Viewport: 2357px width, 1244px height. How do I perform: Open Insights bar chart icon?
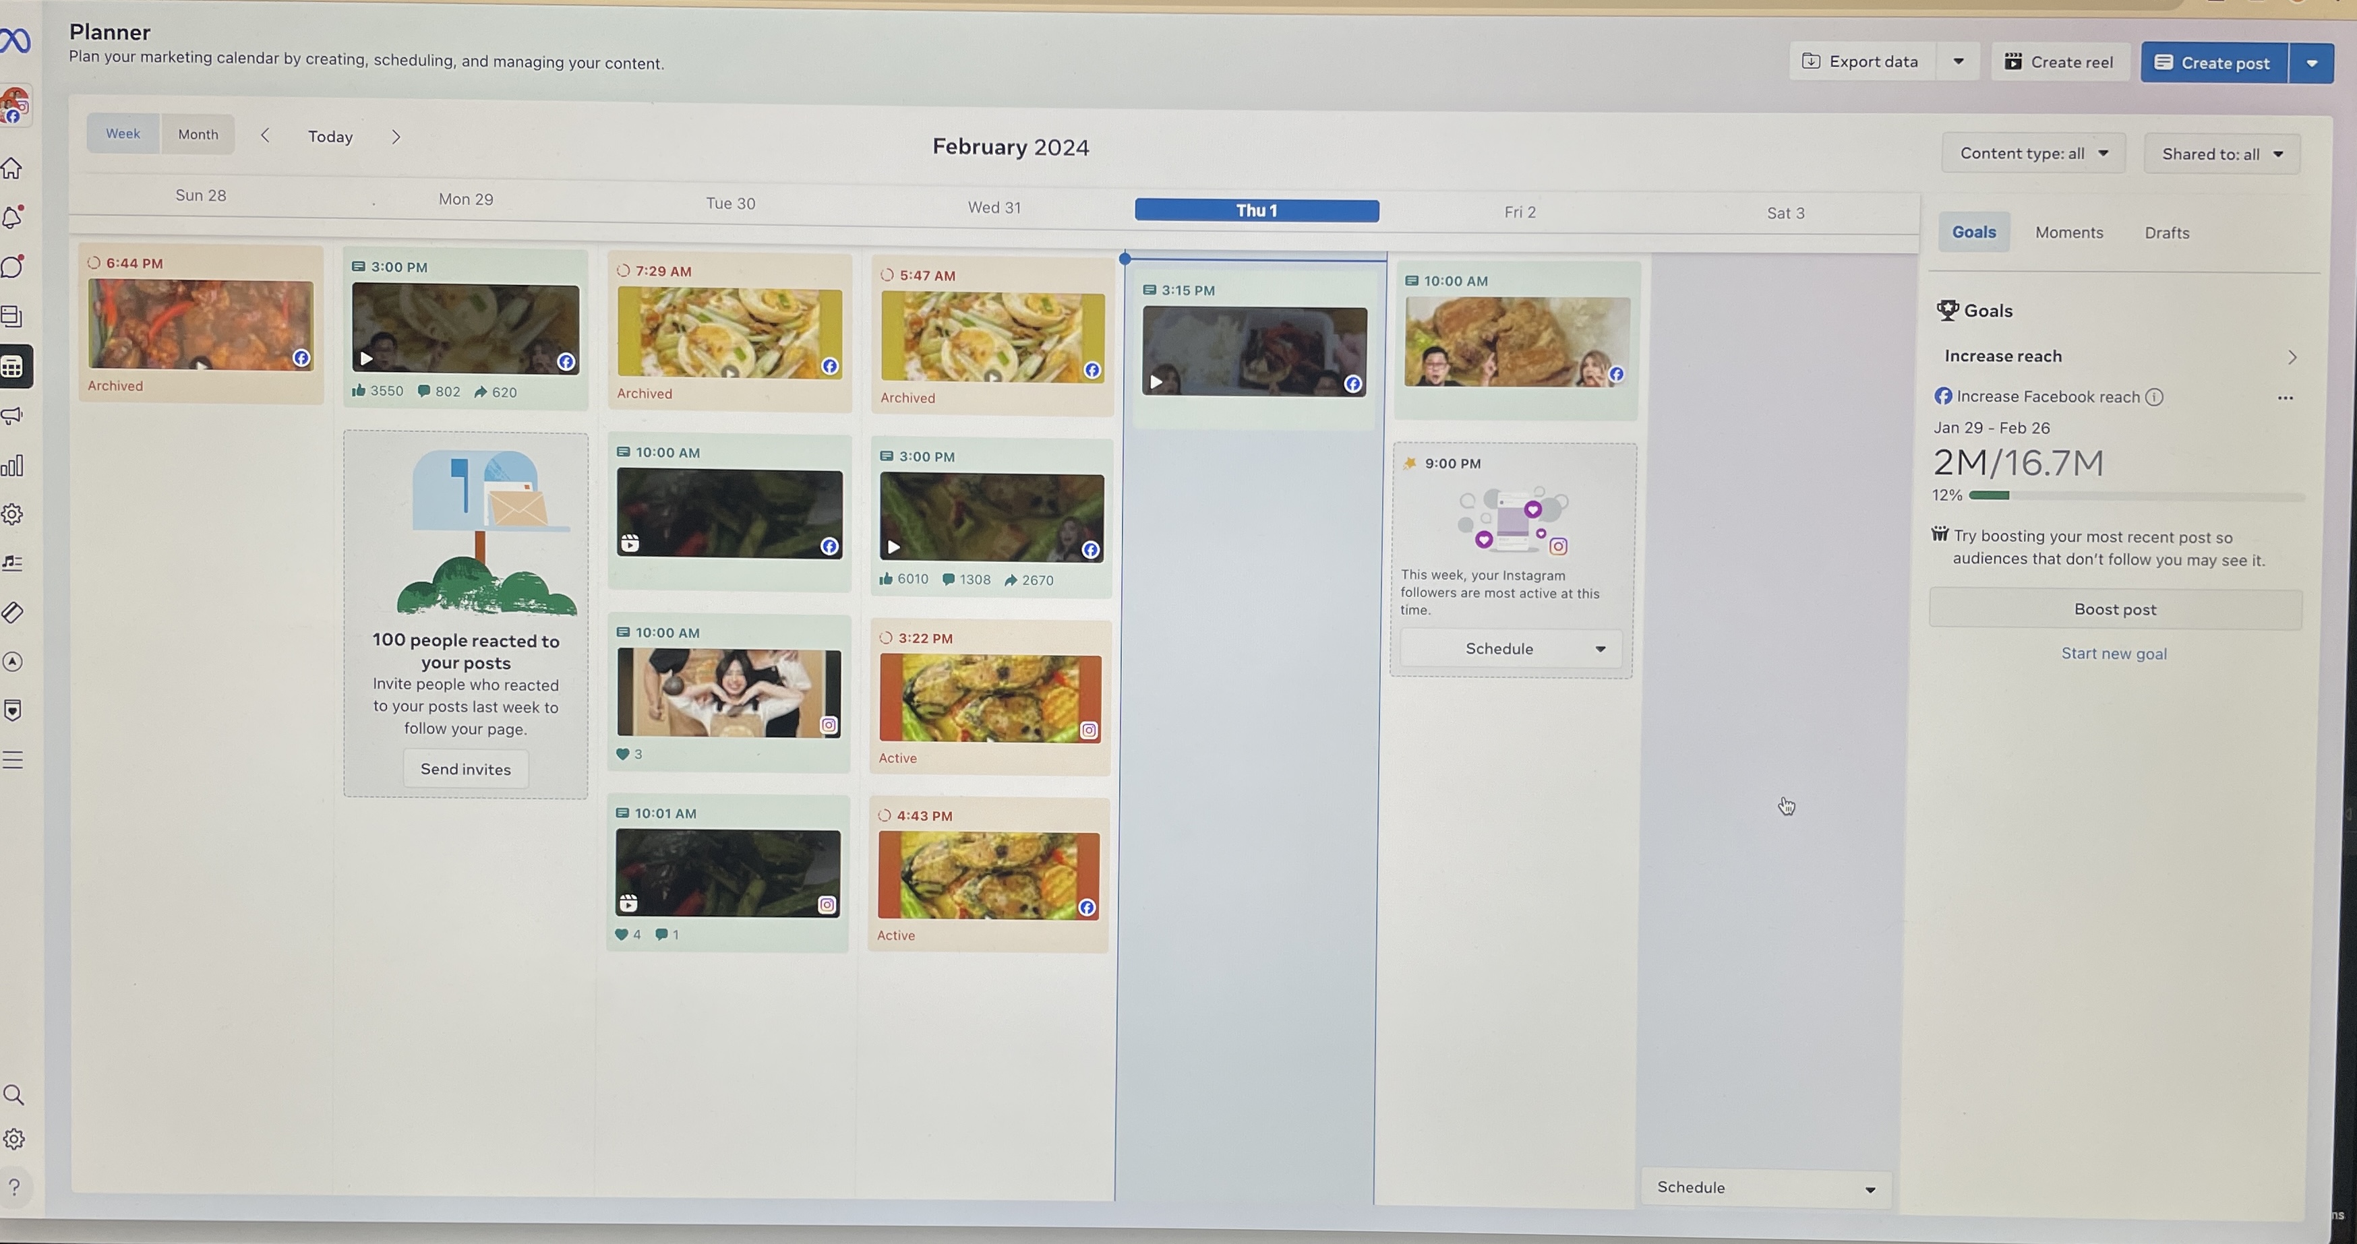(x=13, y=466)
